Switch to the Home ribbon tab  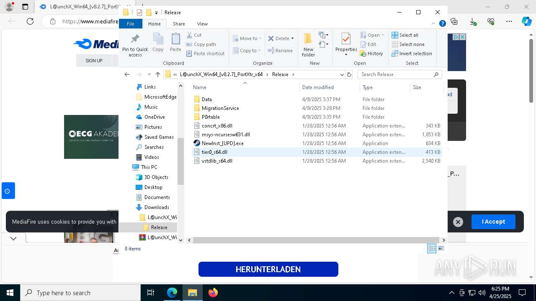coord(154,24)
